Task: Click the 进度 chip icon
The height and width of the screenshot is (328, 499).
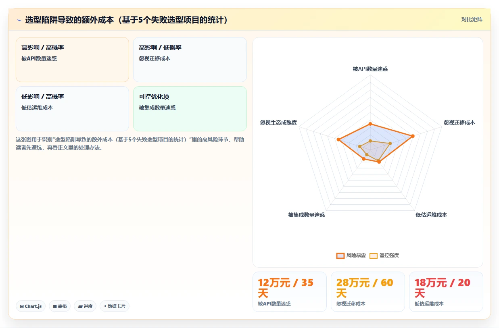Action: point(80,307)
